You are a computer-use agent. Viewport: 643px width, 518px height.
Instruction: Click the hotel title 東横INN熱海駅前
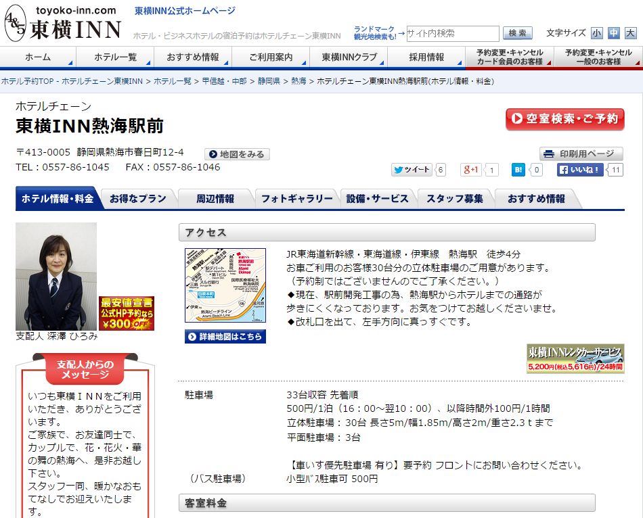[x=90, y=126]
